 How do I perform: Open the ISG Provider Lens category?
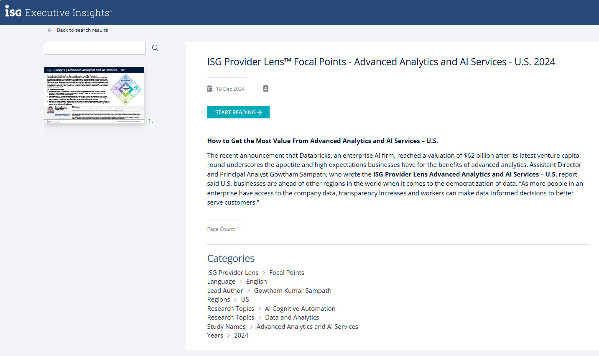[233, 273]
